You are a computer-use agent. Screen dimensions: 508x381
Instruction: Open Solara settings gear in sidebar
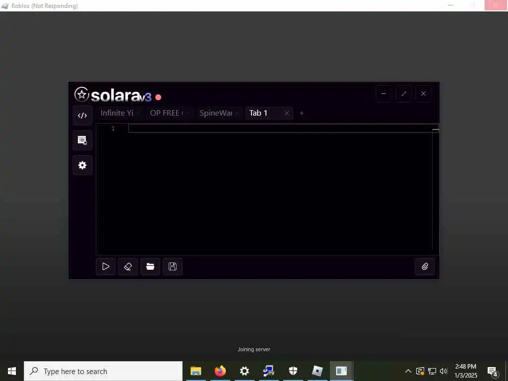tap(82, 165)
